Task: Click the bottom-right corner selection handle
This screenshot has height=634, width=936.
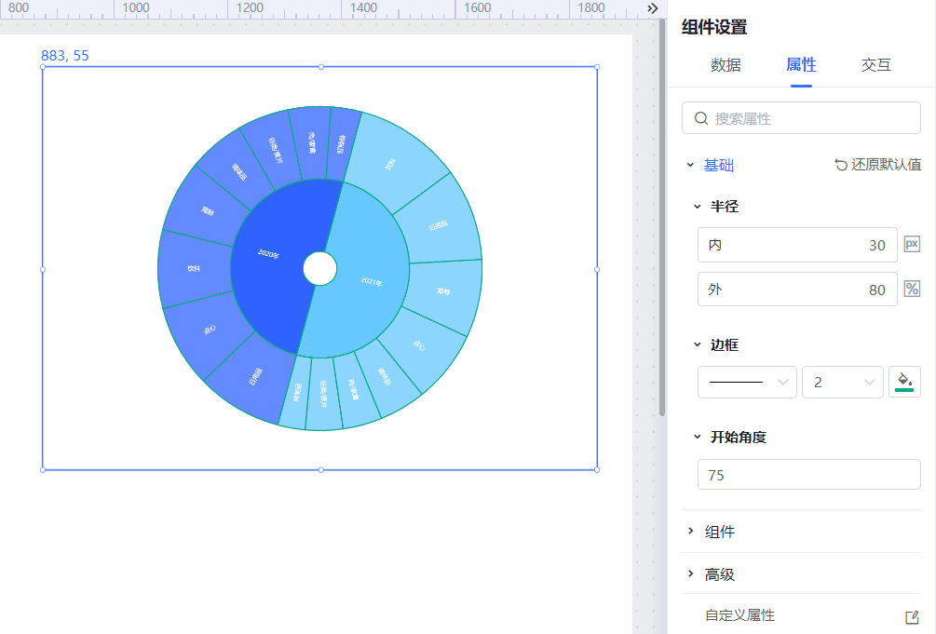Action: 597,470
